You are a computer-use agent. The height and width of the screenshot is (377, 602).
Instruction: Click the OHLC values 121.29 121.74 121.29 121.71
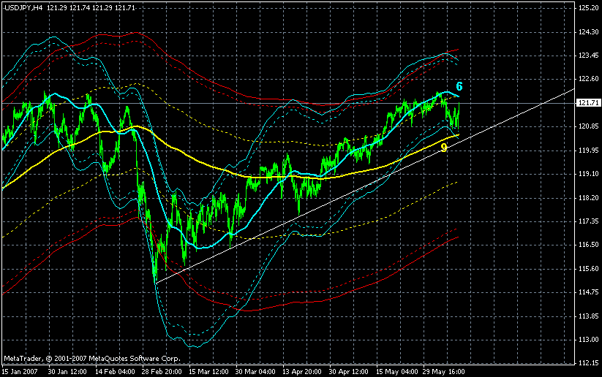click(x=91, y=7)
